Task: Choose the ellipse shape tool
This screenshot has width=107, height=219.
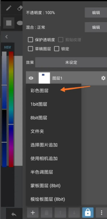Action: [20, 23]
